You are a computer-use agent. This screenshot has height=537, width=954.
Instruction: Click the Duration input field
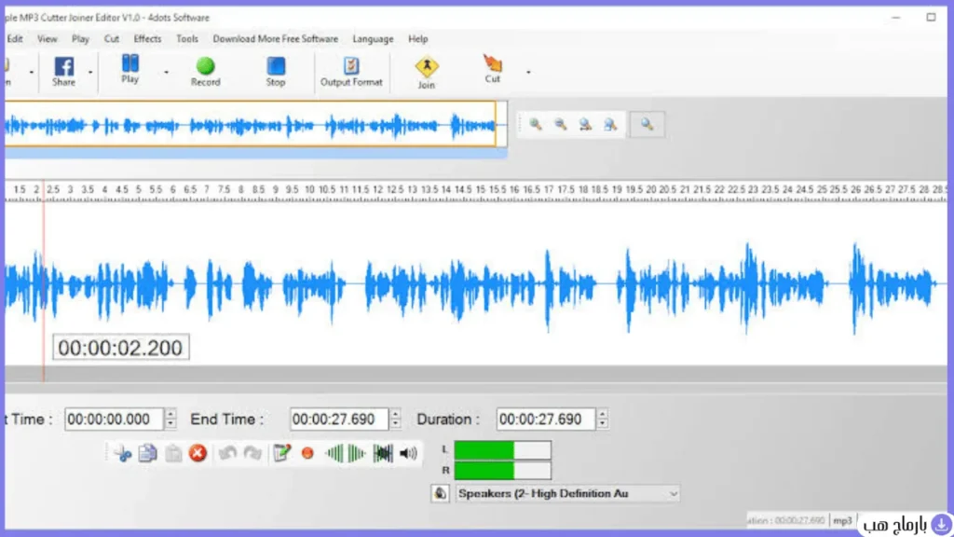(x=546, y=419)
